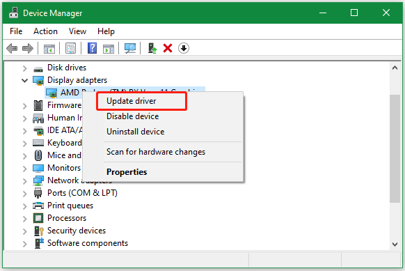
Task: Select the Security devices tree label
Action: coord(77,231)
